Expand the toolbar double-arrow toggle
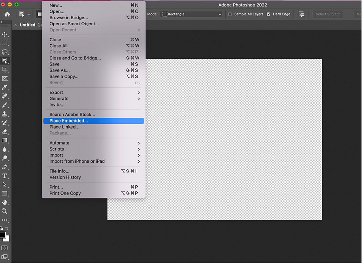The height and width of the screenshot is (264, 363). point(1,22)
